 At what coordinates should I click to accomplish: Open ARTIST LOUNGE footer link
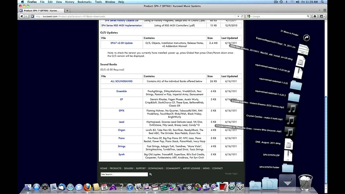tap(192, 168)
